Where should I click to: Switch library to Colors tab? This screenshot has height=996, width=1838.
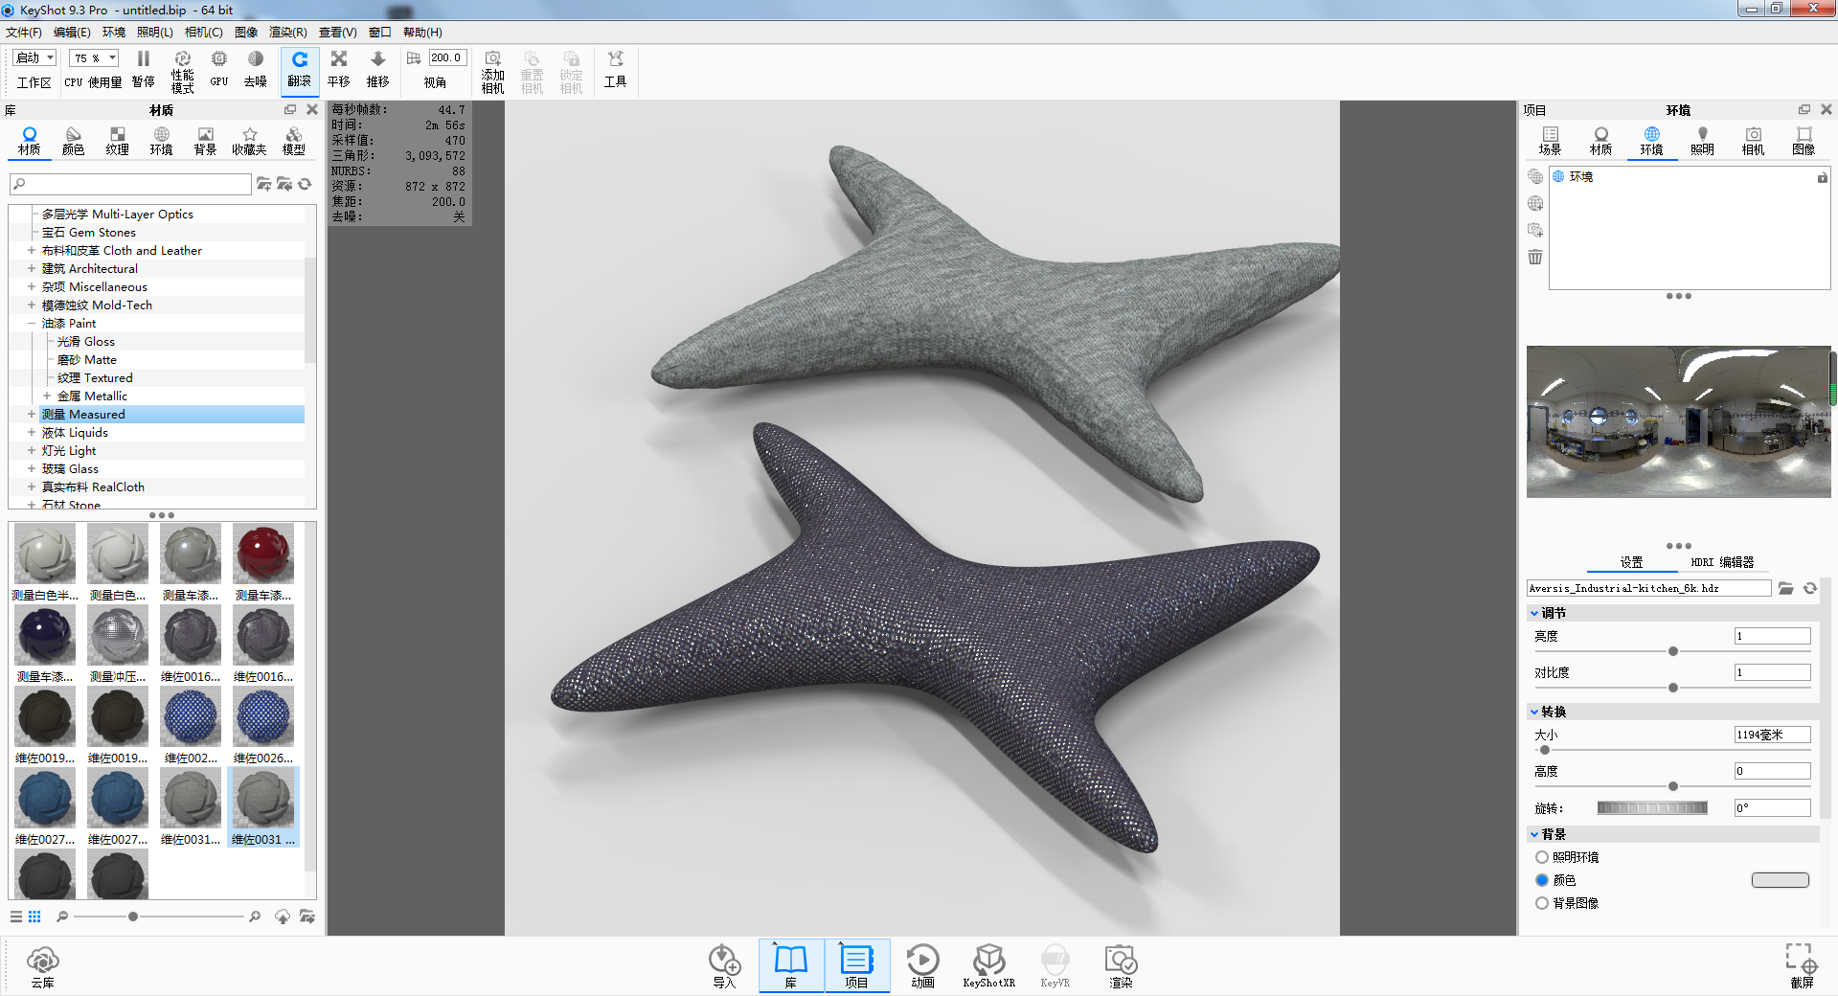[74, 141]
